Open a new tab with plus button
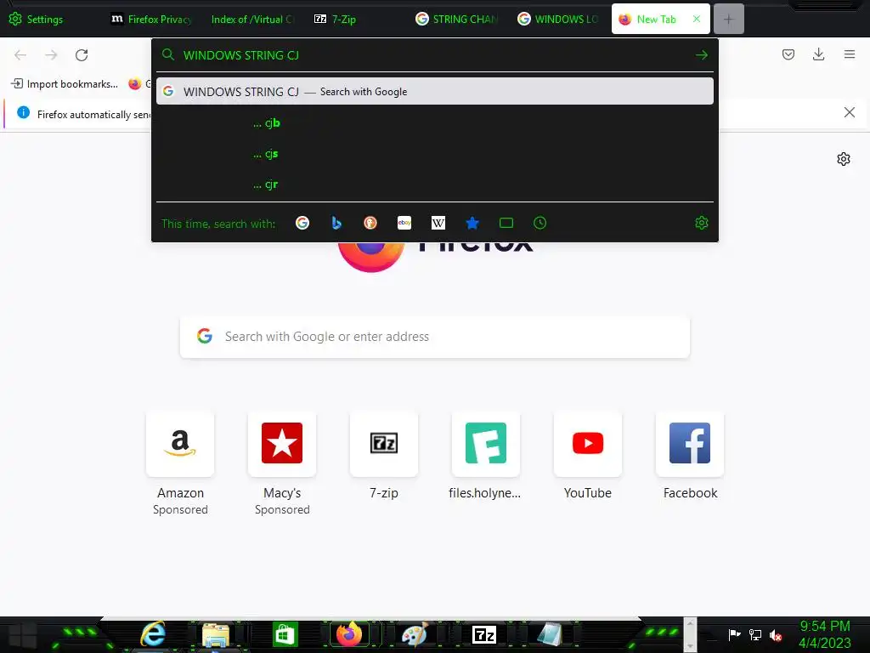Screen dimensions: 870x653 pos(728,20)
